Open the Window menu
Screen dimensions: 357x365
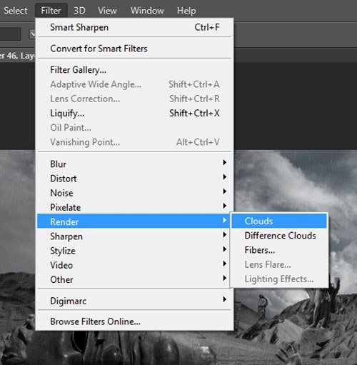(147, 11)
